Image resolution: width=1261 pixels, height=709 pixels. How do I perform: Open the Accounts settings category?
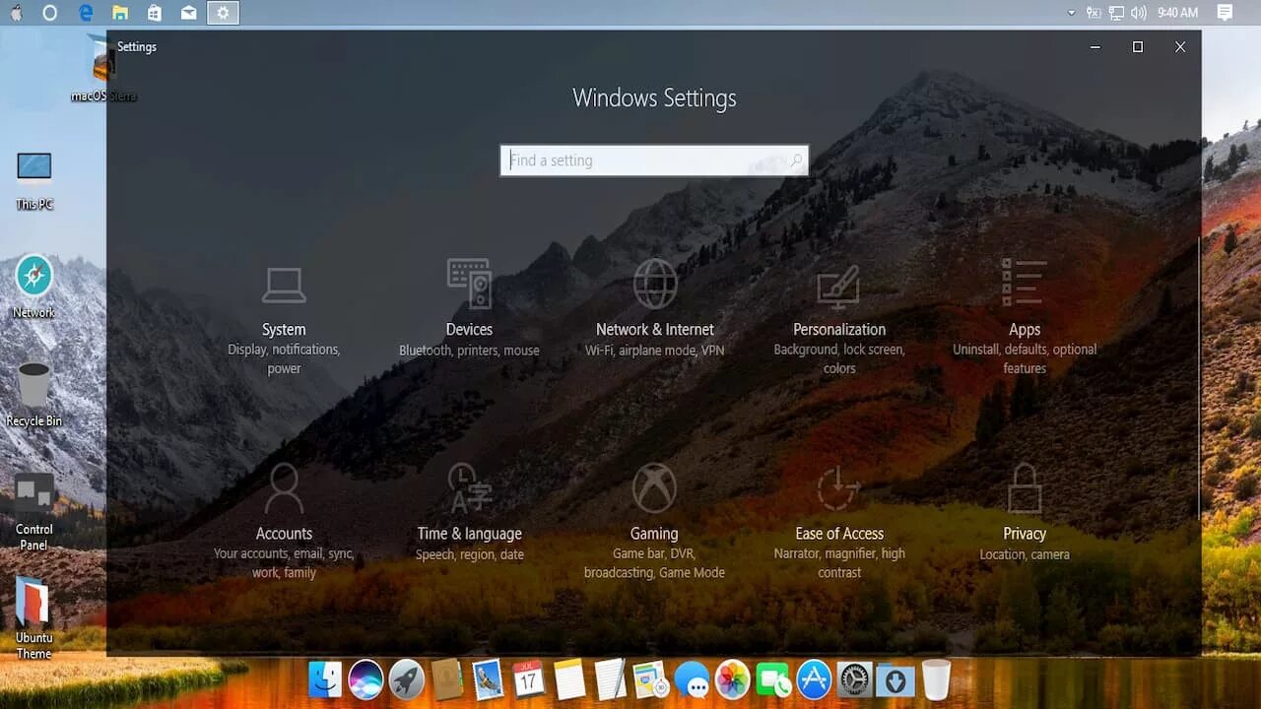tap(284, 522)
